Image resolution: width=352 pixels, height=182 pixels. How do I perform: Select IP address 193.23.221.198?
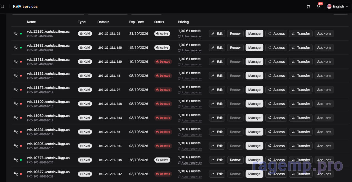point(110,47)
